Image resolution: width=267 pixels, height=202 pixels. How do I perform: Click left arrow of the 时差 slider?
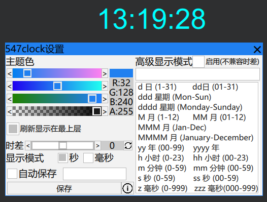click(x=28, y=146)
